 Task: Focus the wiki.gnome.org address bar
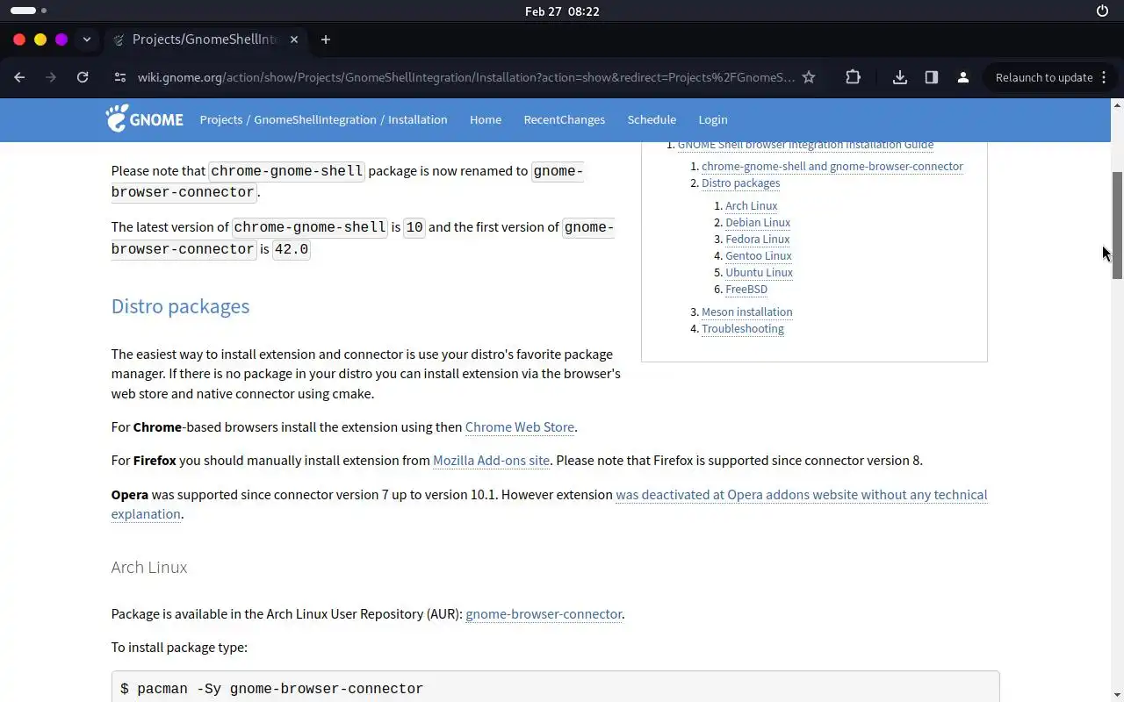tap(465, 77)
